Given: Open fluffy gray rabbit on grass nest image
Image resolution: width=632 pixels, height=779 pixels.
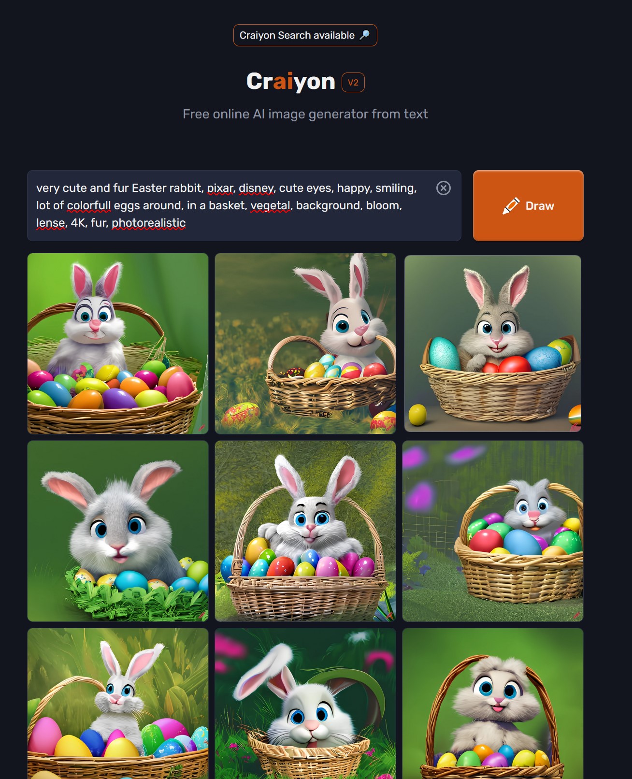Looking at the screenshot, I should point(118,531).
